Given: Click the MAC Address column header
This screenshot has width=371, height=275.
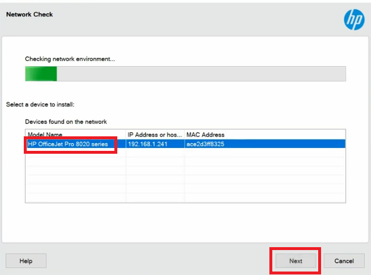Looking at the screenshot, I should 265,135.
